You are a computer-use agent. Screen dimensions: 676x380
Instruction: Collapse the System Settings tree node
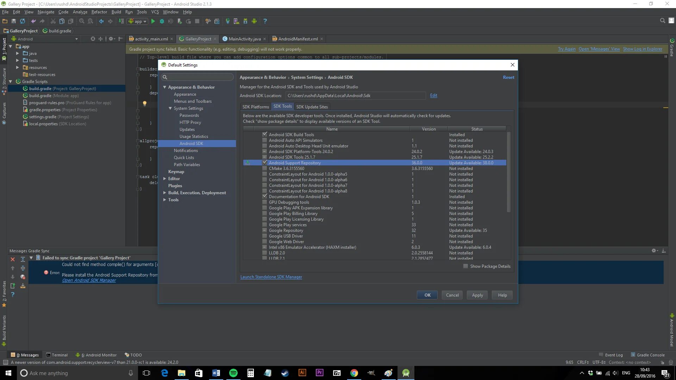point(170,108)
